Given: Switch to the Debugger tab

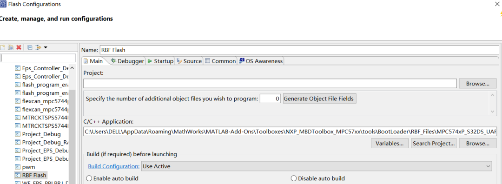Looking at the screenshot, I should [127, 61].
